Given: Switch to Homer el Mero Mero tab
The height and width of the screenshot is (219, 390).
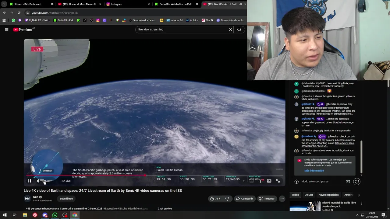Looking at the screenshot, I should click(79, 4).
